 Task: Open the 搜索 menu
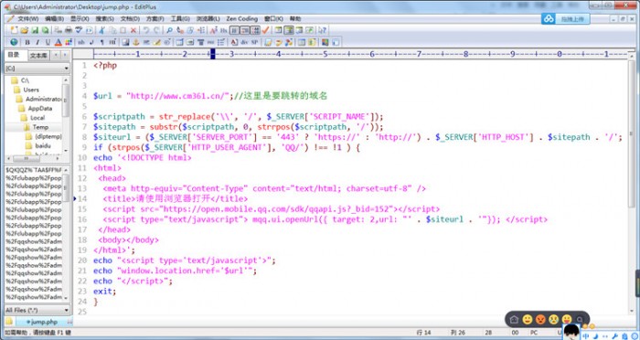tap(105, 19)
